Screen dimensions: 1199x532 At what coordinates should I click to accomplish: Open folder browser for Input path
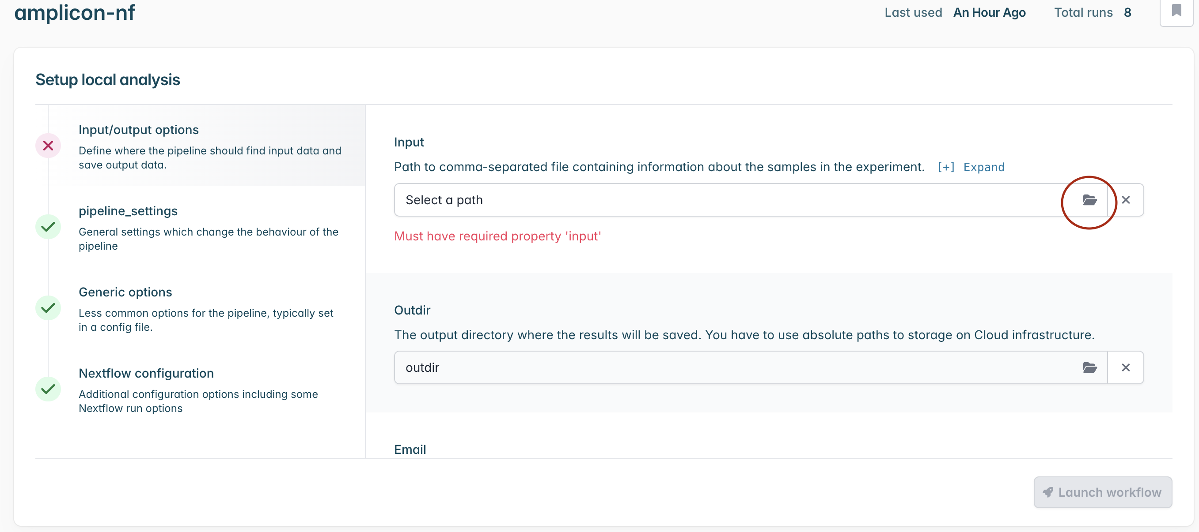point(1089,200)
